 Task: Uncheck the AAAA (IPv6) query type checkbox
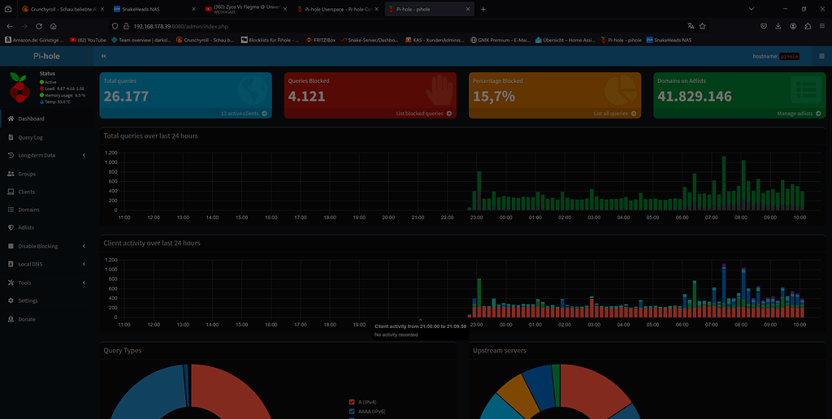[x=352, y=411]
